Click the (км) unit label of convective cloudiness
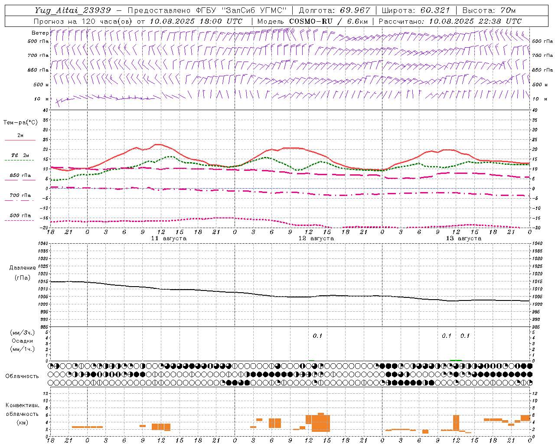555x444 pixels. tap(22, 422)
